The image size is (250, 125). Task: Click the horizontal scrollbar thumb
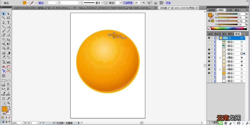142,123
